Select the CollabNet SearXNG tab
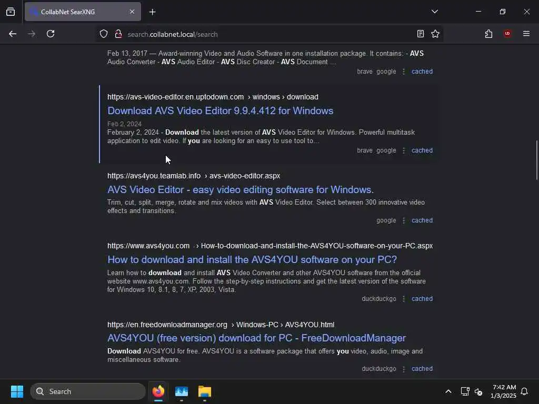The height and width of the screenshot is (404, 539). click(x=83, y=12)
